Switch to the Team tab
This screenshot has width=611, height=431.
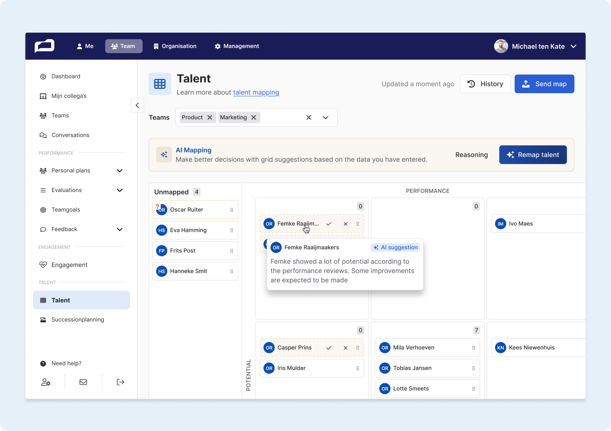pos(124,46)
